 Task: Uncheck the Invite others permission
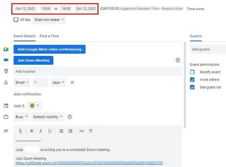coord(192,79)
